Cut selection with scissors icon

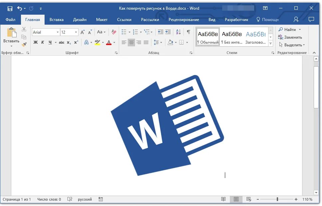tap(24, 29)
